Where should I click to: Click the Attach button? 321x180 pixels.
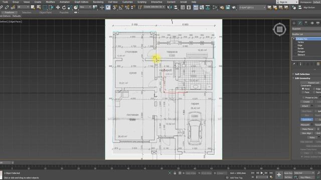(x=305, y=106)
